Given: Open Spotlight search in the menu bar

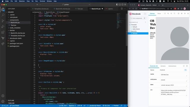Looking at the screenshot, I should pyautogui.click(x=171, y=1).
